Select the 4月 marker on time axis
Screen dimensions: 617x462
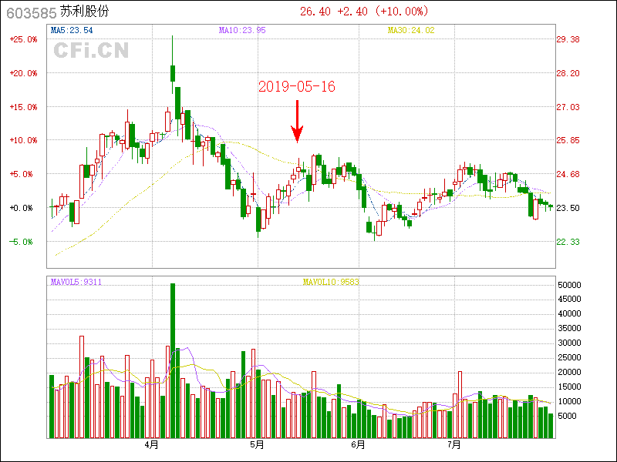click(x=152, y=445)
